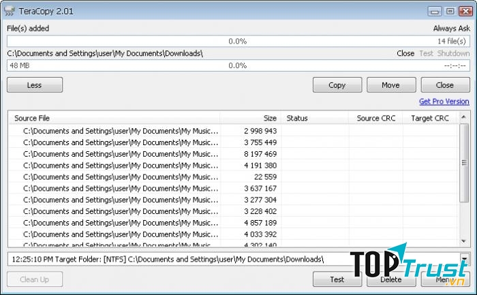Open the Get Pro Version link
Screen dimensions: 477x295
[444, 102]
